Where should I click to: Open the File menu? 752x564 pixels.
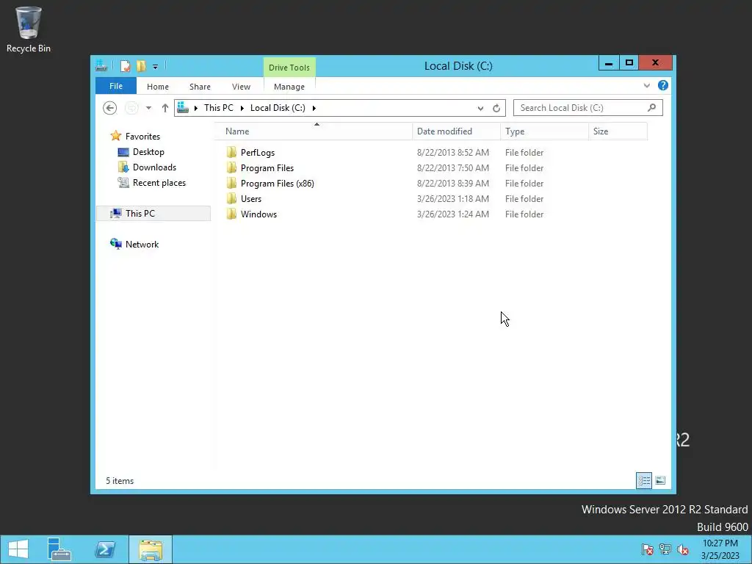(116, 86)
